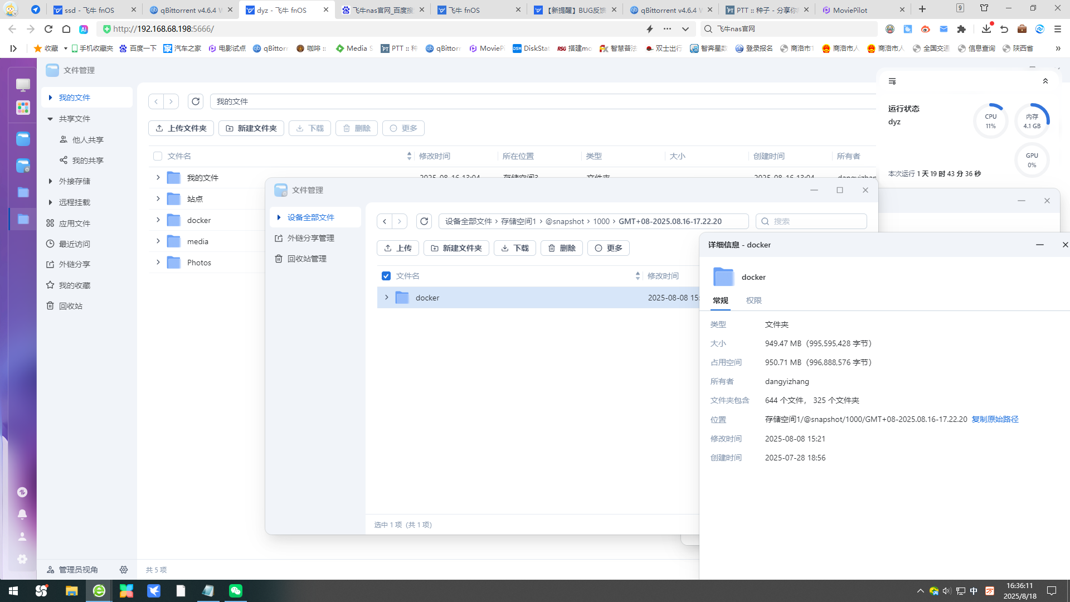Click the user account icon in left dock
This screenshot has width=1070, height=602.
(22, 537)
